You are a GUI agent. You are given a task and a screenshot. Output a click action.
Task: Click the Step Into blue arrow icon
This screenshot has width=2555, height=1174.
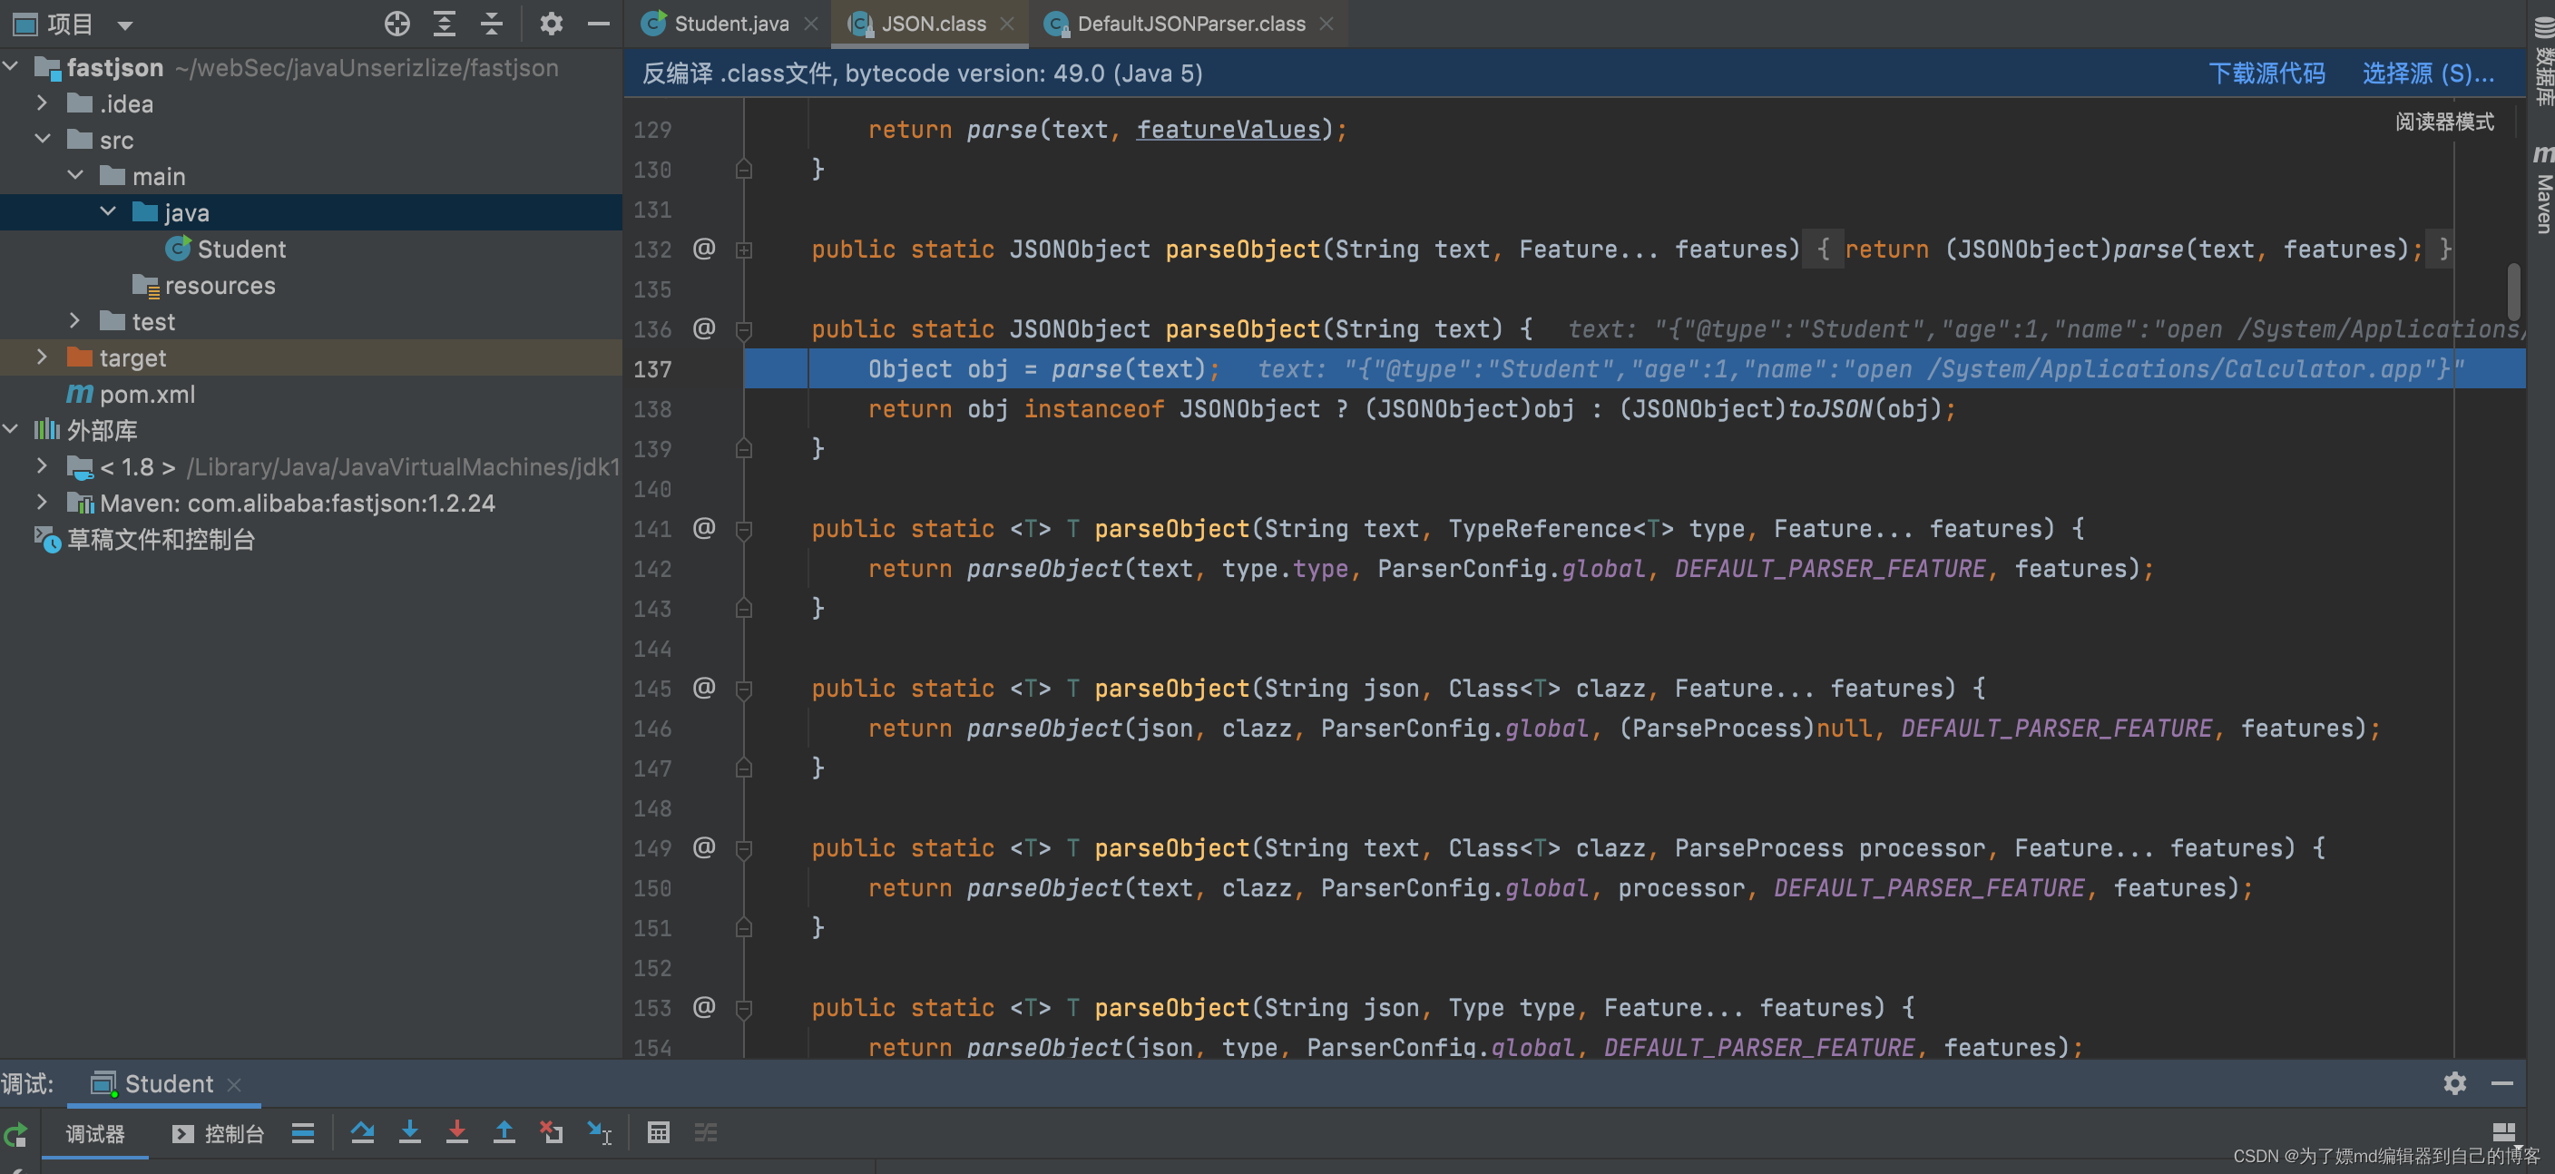409,1132
